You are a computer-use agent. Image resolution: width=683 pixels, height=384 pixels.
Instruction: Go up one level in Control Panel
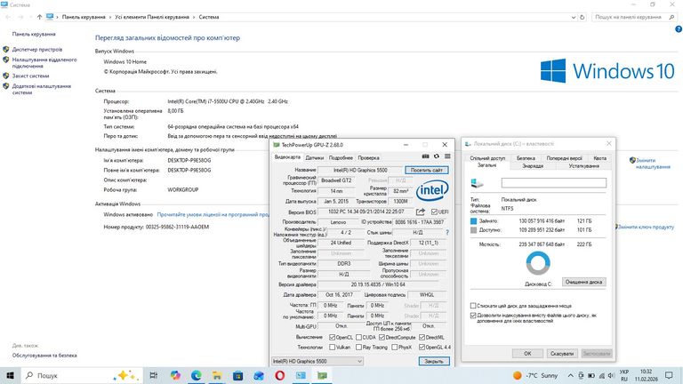point(40,17)
